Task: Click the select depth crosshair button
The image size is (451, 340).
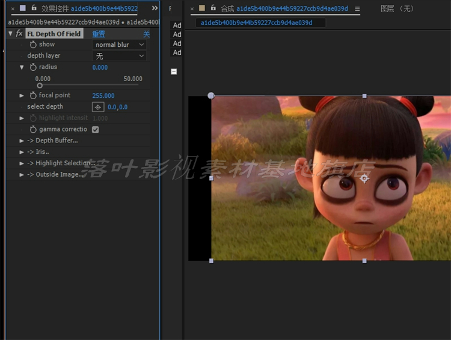Action: click(98, 107)
